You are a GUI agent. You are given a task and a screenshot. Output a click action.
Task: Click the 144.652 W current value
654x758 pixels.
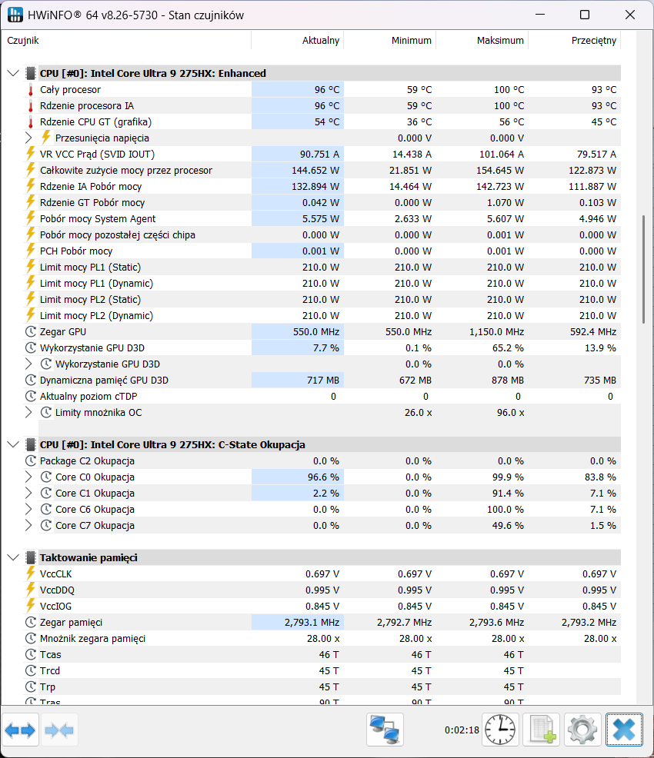(x=315, y=170)
